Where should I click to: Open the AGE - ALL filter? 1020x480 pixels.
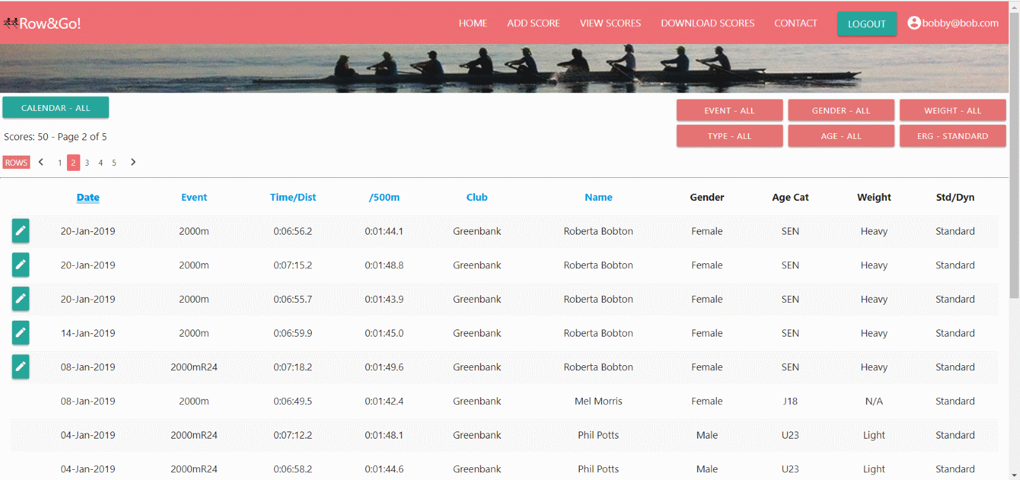pyautogui.click(x=841, y=136)
